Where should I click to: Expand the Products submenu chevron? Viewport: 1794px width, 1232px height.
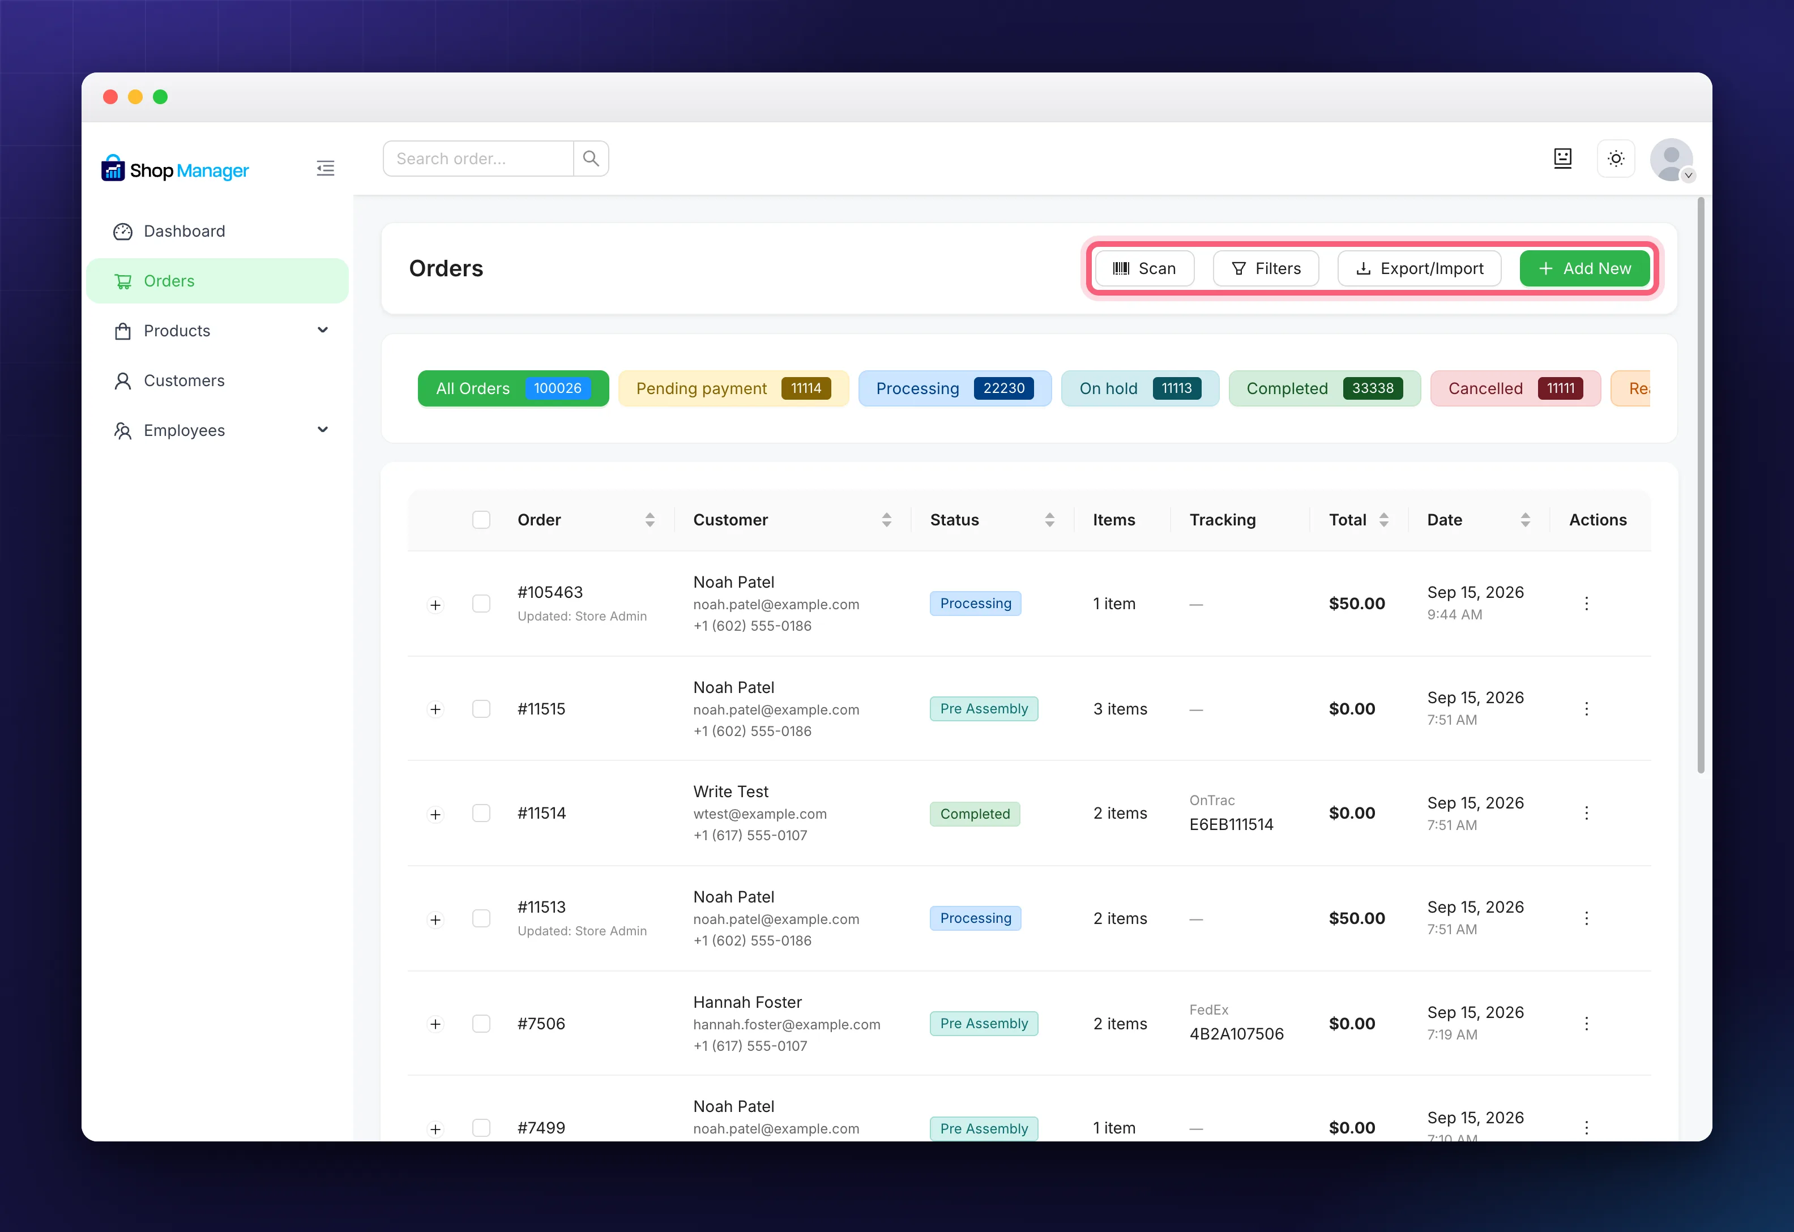[x=323, y=331]
